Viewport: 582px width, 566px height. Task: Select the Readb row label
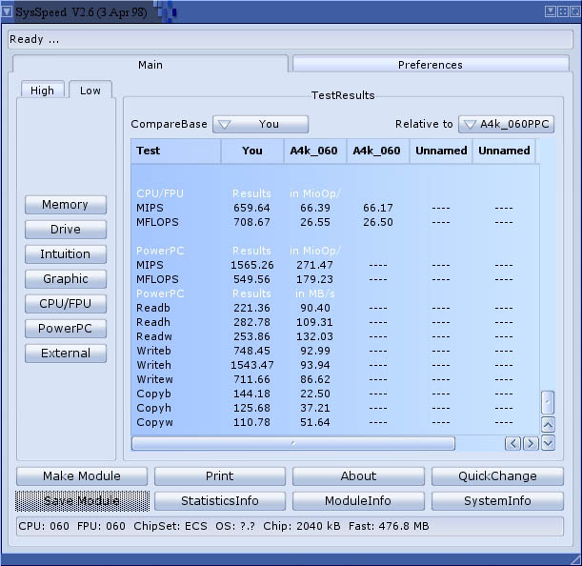153,308
